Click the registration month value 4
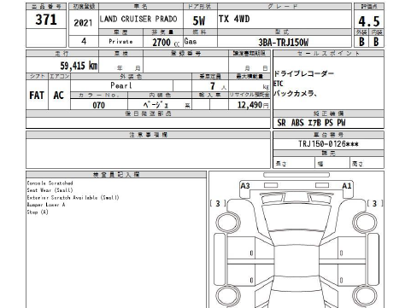The height and width of the screenshot is (308, 411). pos(84,41)
